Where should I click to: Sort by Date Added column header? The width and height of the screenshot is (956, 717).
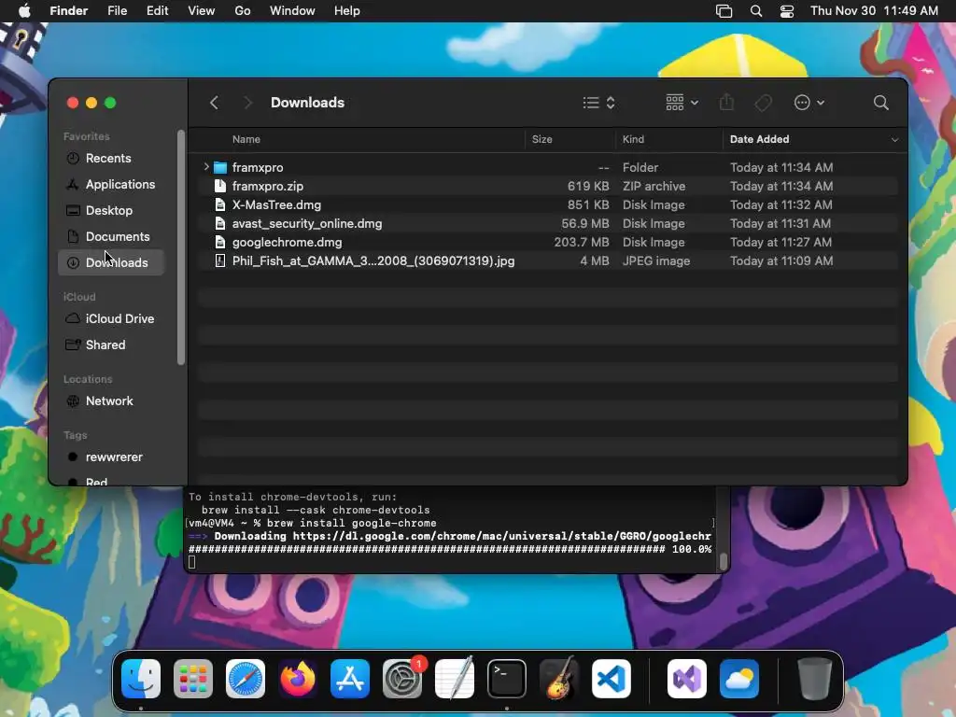(759, 140)
